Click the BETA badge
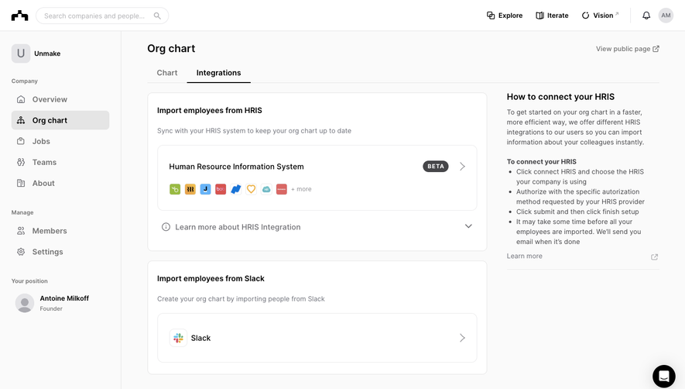 (436, 167)
